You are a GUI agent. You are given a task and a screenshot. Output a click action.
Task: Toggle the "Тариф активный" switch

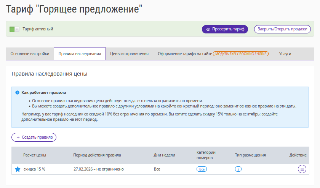pos(14,29)
